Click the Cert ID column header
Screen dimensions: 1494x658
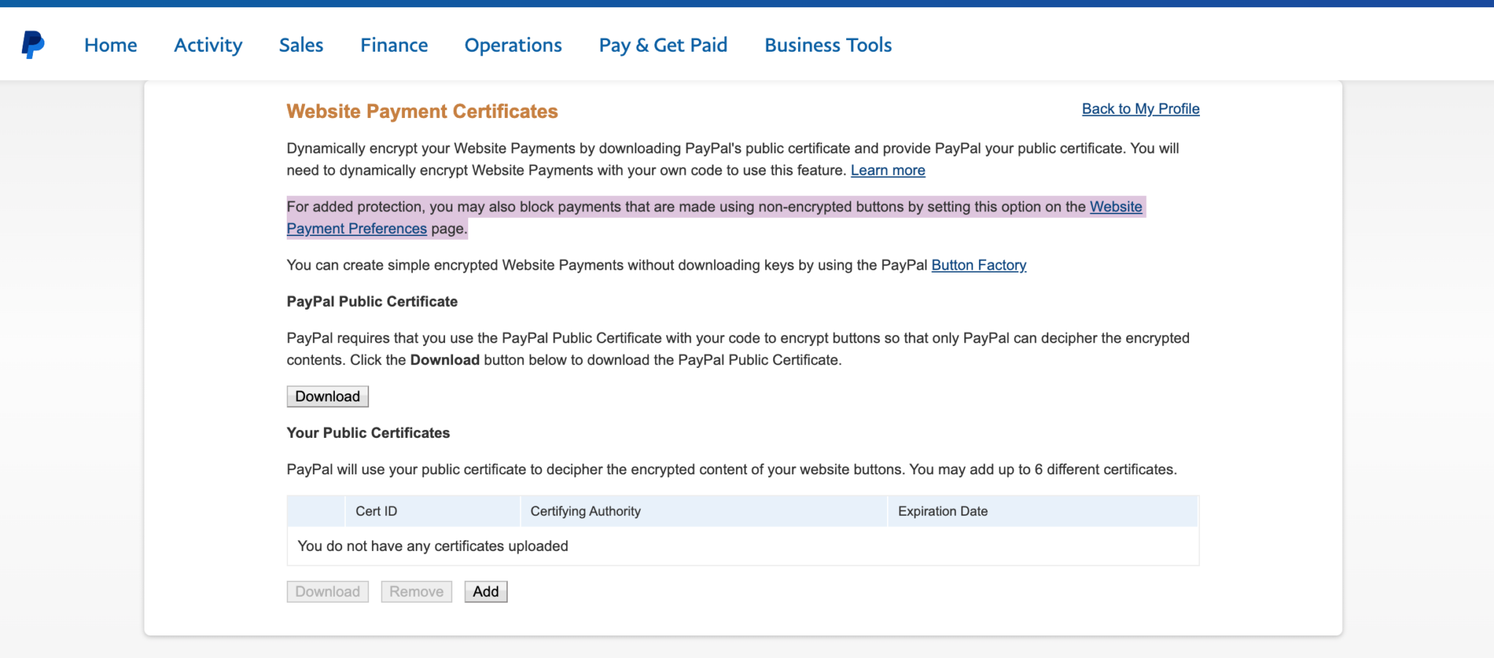coord(376,511)
